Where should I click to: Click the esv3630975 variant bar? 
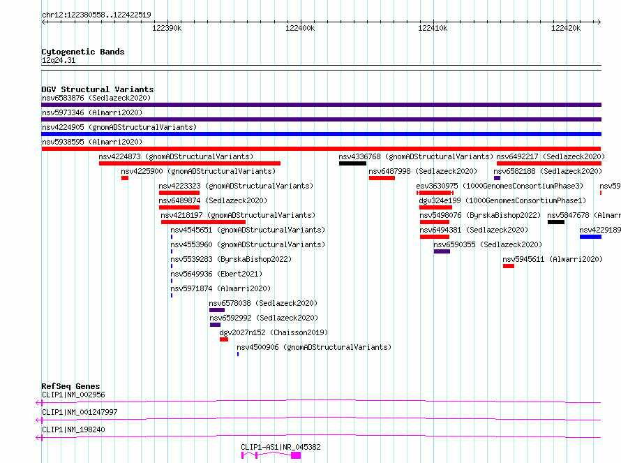(435, 193)
